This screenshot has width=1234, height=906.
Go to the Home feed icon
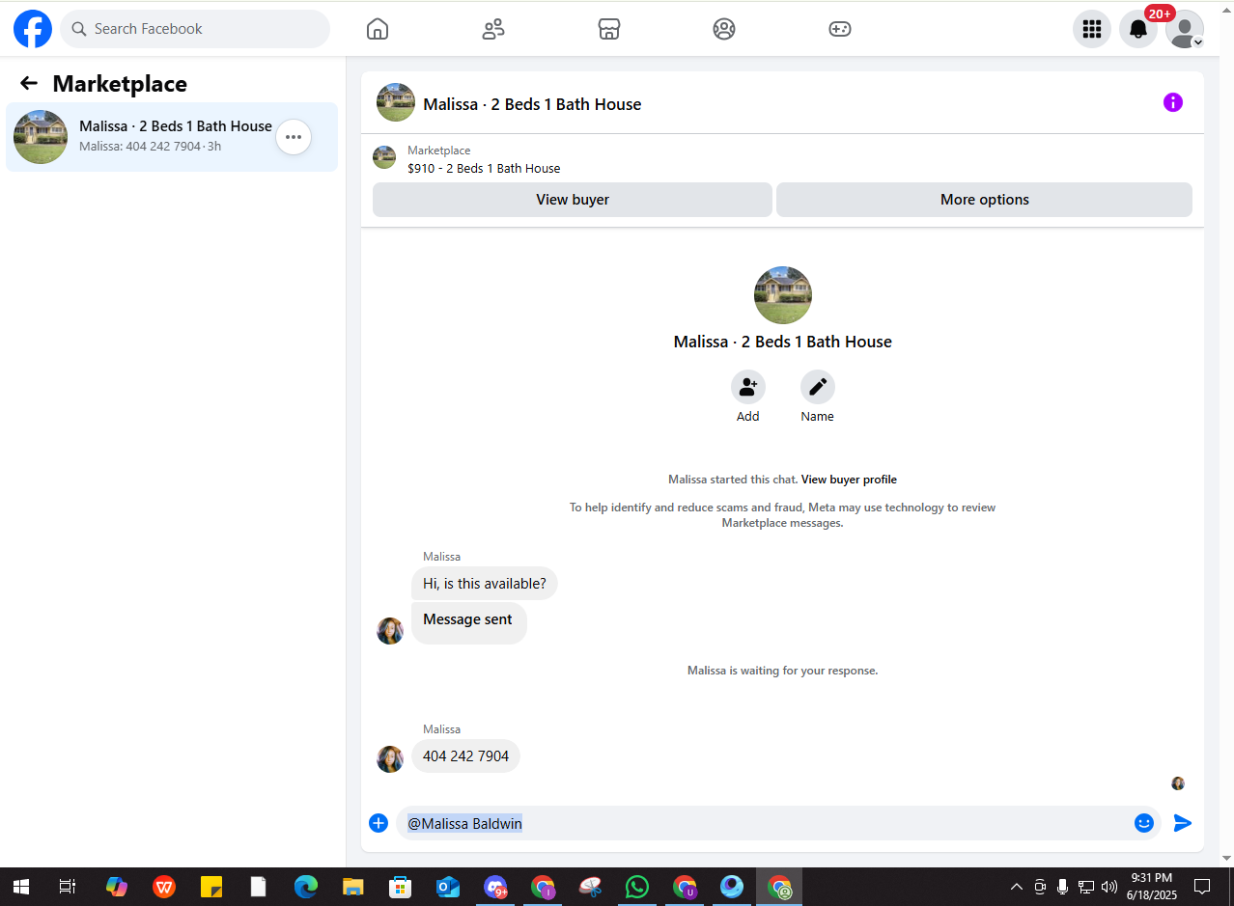point(378,29)
